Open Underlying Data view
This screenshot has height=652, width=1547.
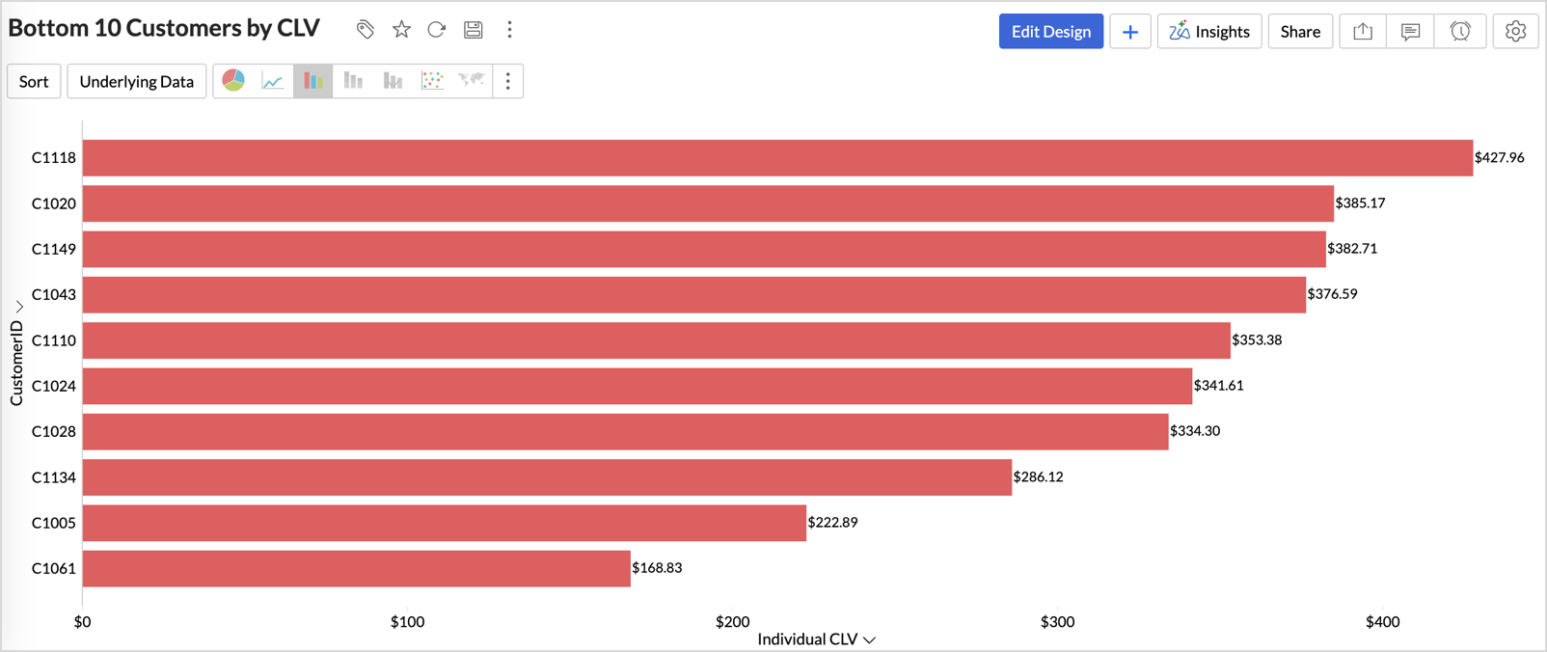136,81
